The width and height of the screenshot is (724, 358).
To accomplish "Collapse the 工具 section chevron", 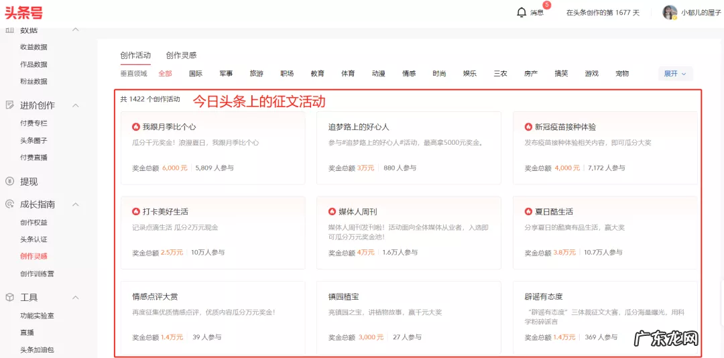I will pyautogui.click(x=76, y=298).
